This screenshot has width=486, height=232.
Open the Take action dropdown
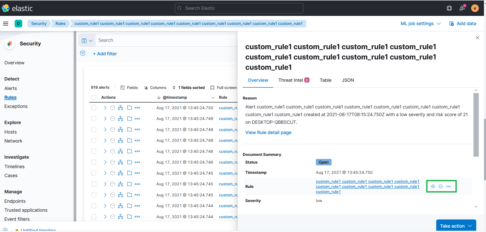pyautogui.click(x=456, y=226)
